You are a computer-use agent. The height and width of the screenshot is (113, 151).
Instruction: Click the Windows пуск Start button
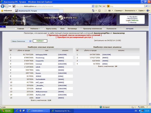pos(7,111)
